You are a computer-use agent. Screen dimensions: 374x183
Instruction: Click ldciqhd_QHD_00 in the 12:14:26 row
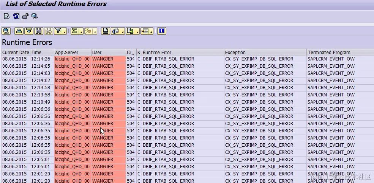coord(72,59)
